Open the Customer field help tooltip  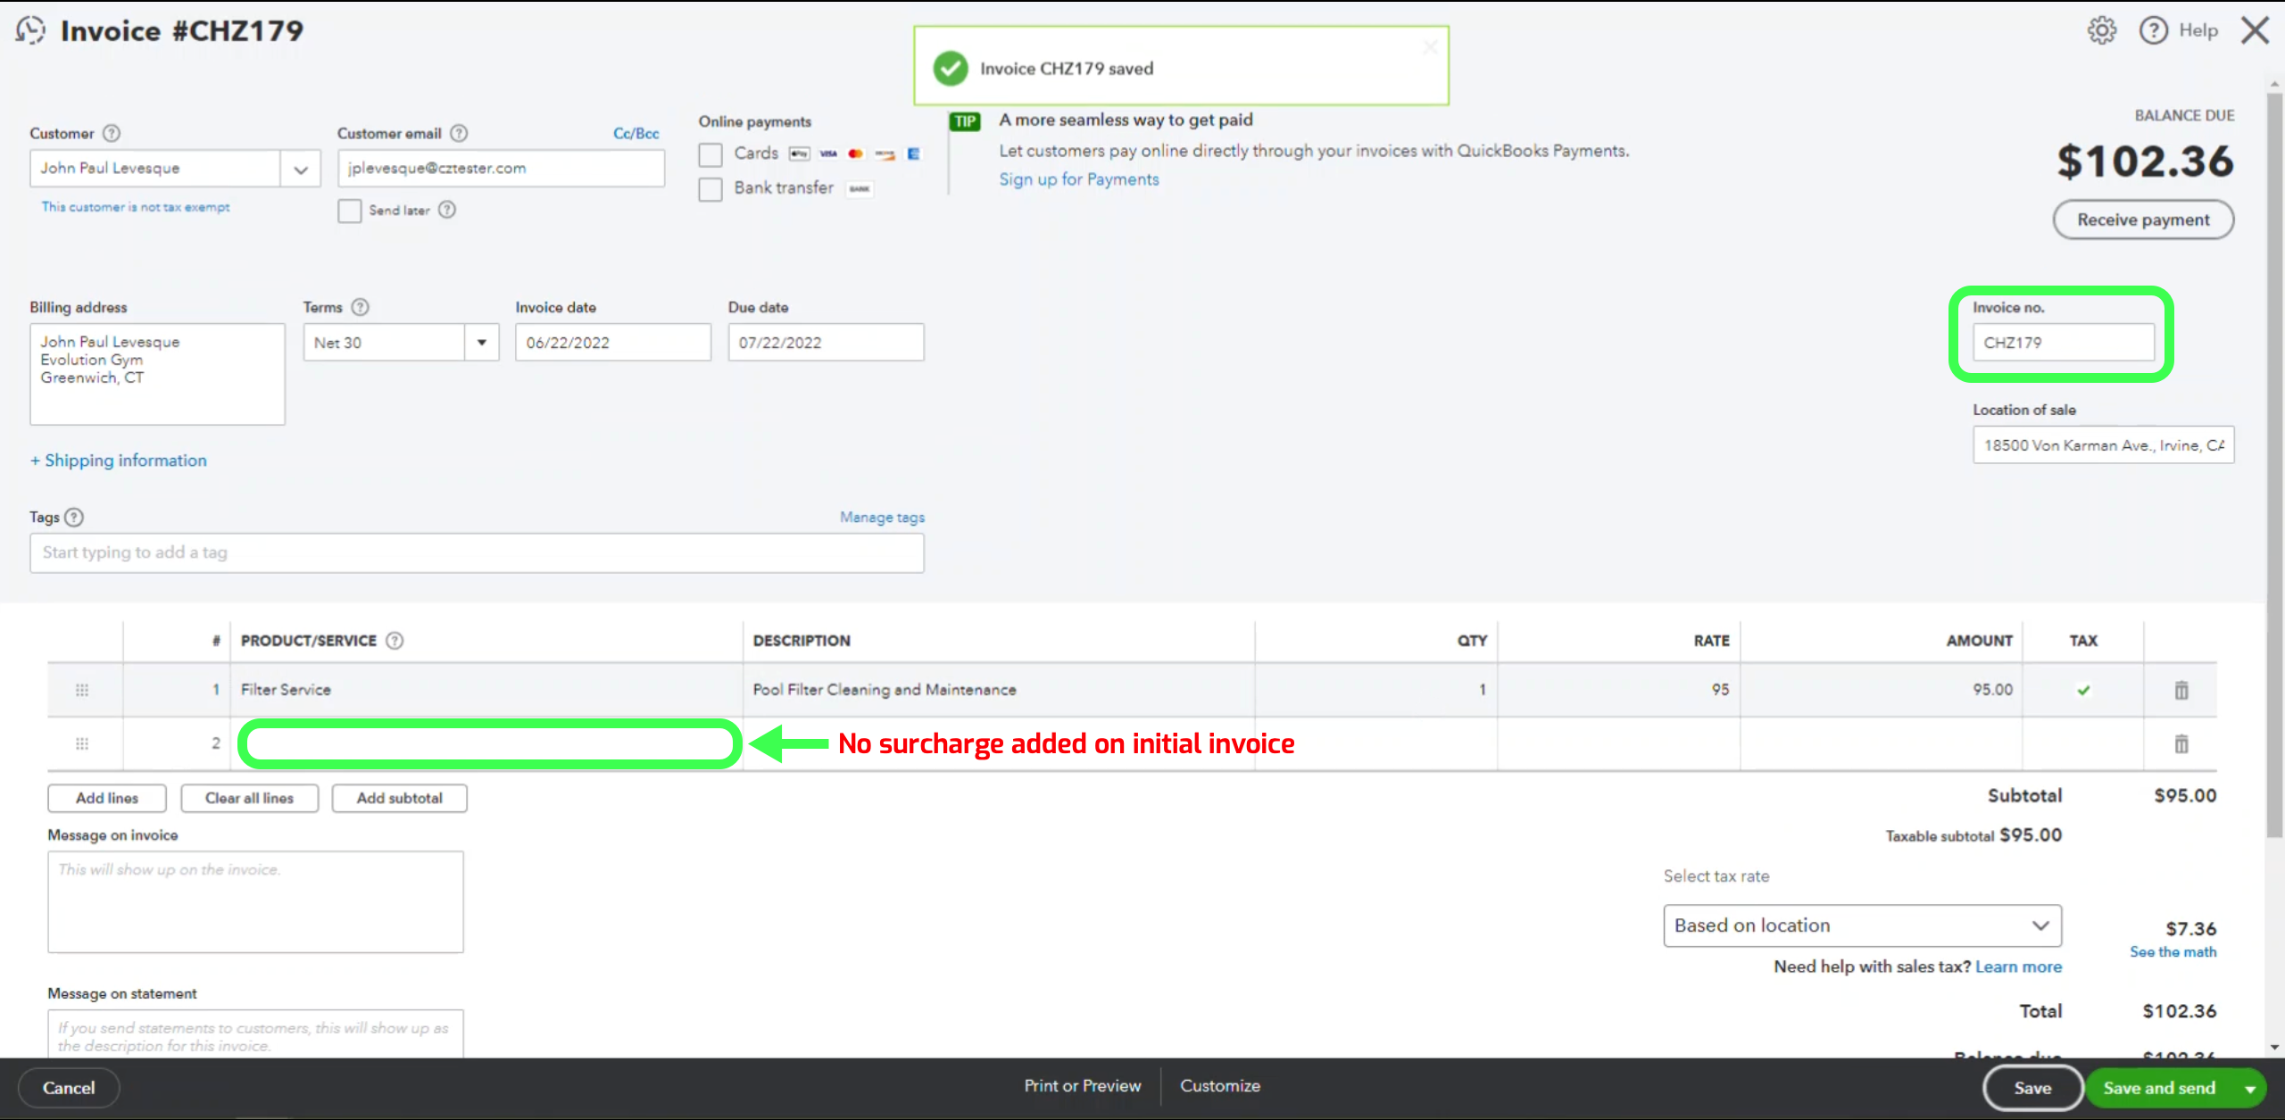[x=111, y=133]
